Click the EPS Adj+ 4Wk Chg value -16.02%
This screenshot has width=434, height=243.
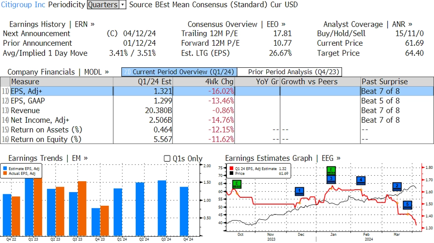[x=221, y=91]
